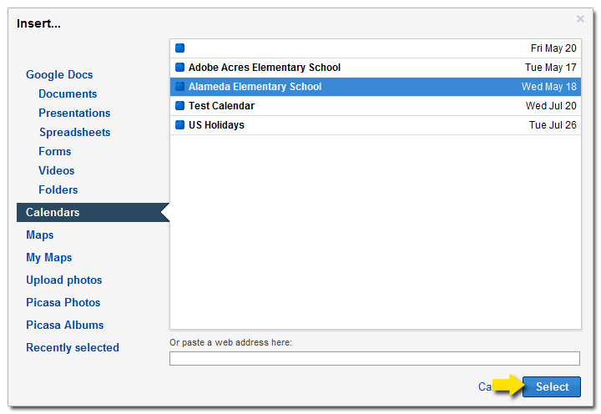
Task: Choose Upload photos option
Action: tap(64, 280)
